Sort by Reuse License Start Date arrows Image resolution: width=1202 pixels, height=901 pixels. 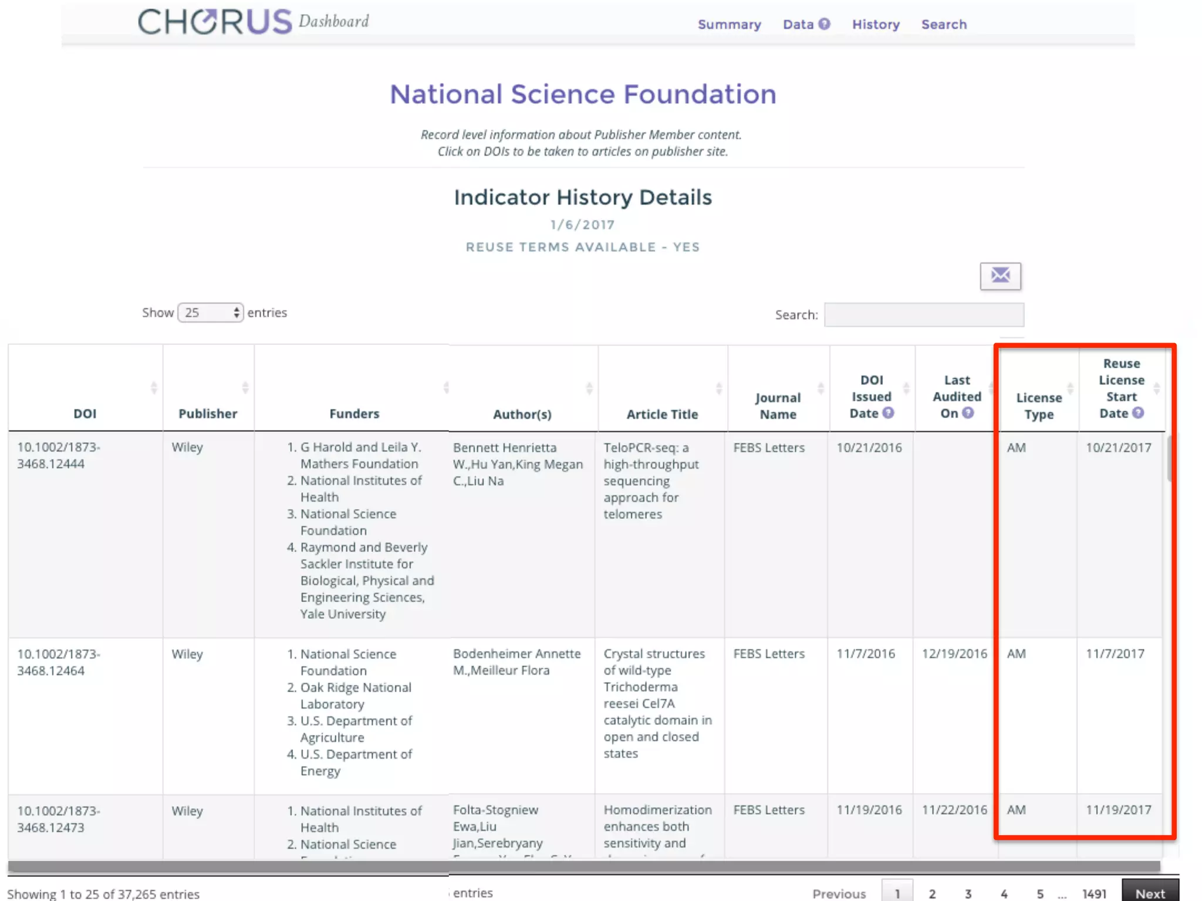(1156, 388)
